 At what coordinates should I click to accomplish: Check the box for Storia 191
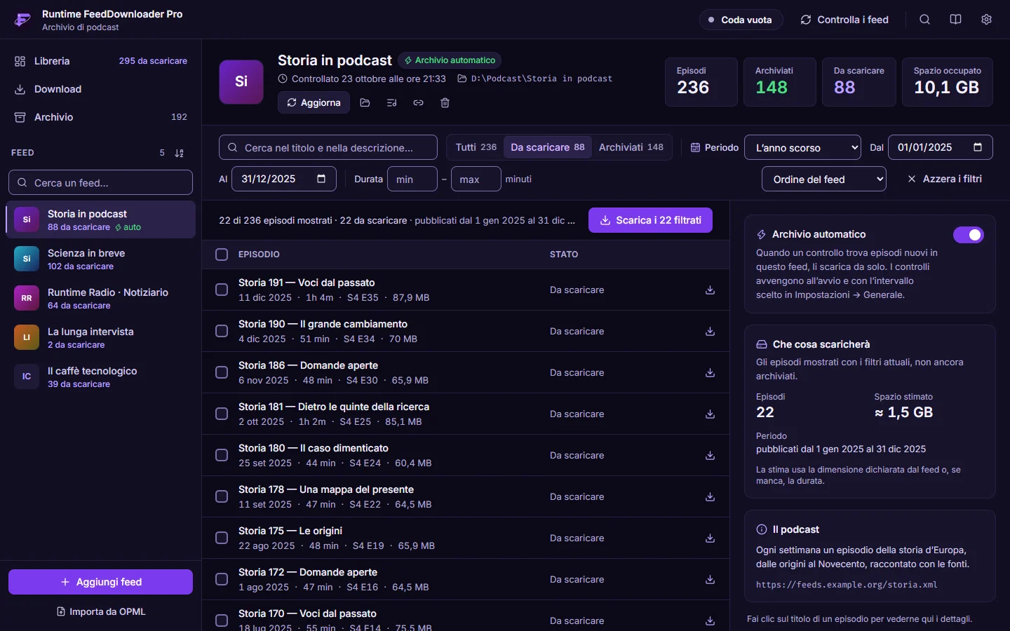click(x=222, y=290)
